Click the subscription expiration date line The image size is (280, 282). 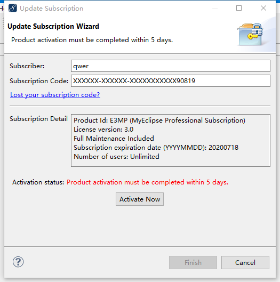(x=156, y=148)
